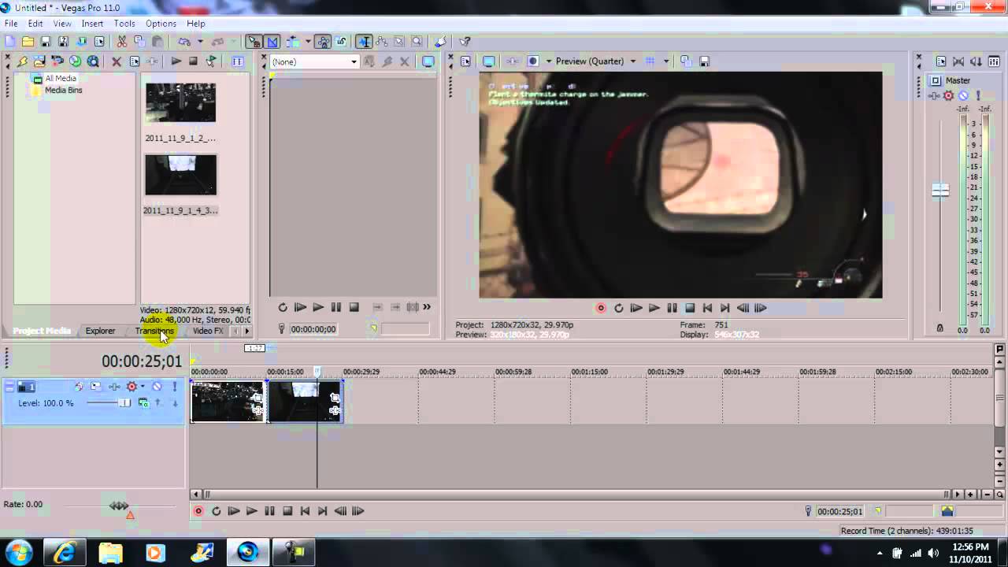Copy Snapshot to Clipboard icon

pos(686,61)
